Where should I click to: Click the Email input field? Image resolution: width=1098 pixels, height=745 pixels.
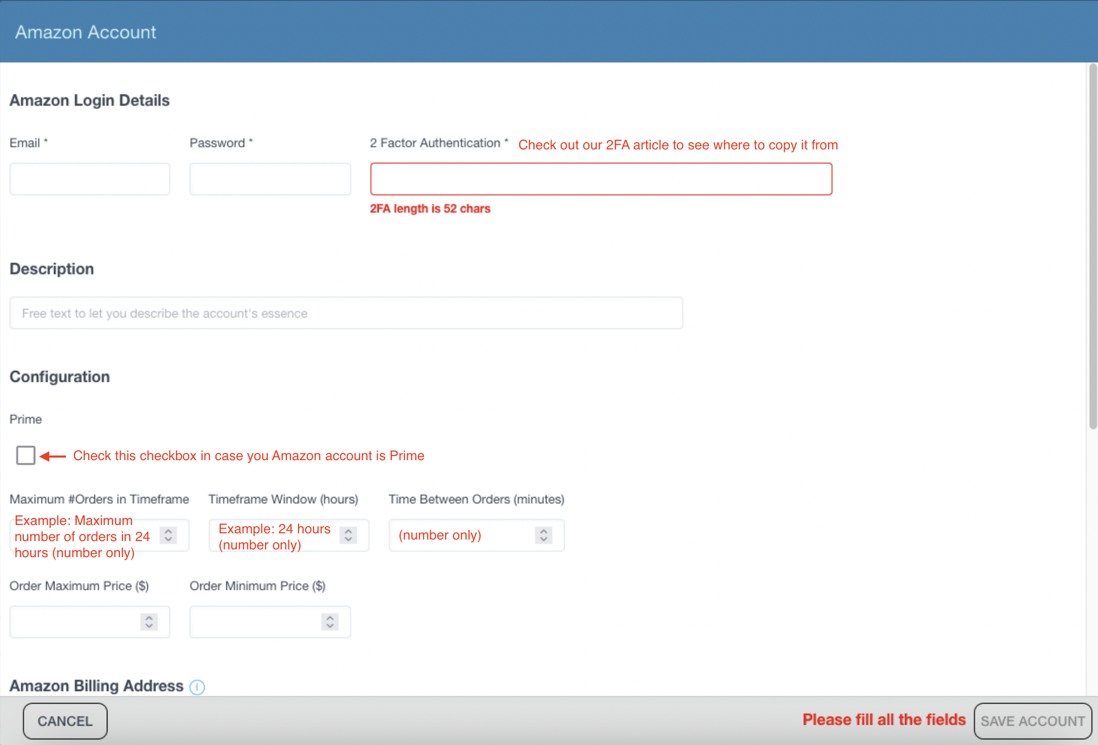pos(89,178)
